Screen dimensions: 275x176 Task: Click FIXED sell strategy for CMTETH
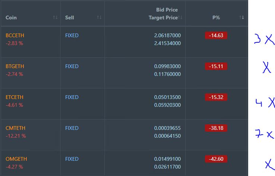click(x=72, y=128)
